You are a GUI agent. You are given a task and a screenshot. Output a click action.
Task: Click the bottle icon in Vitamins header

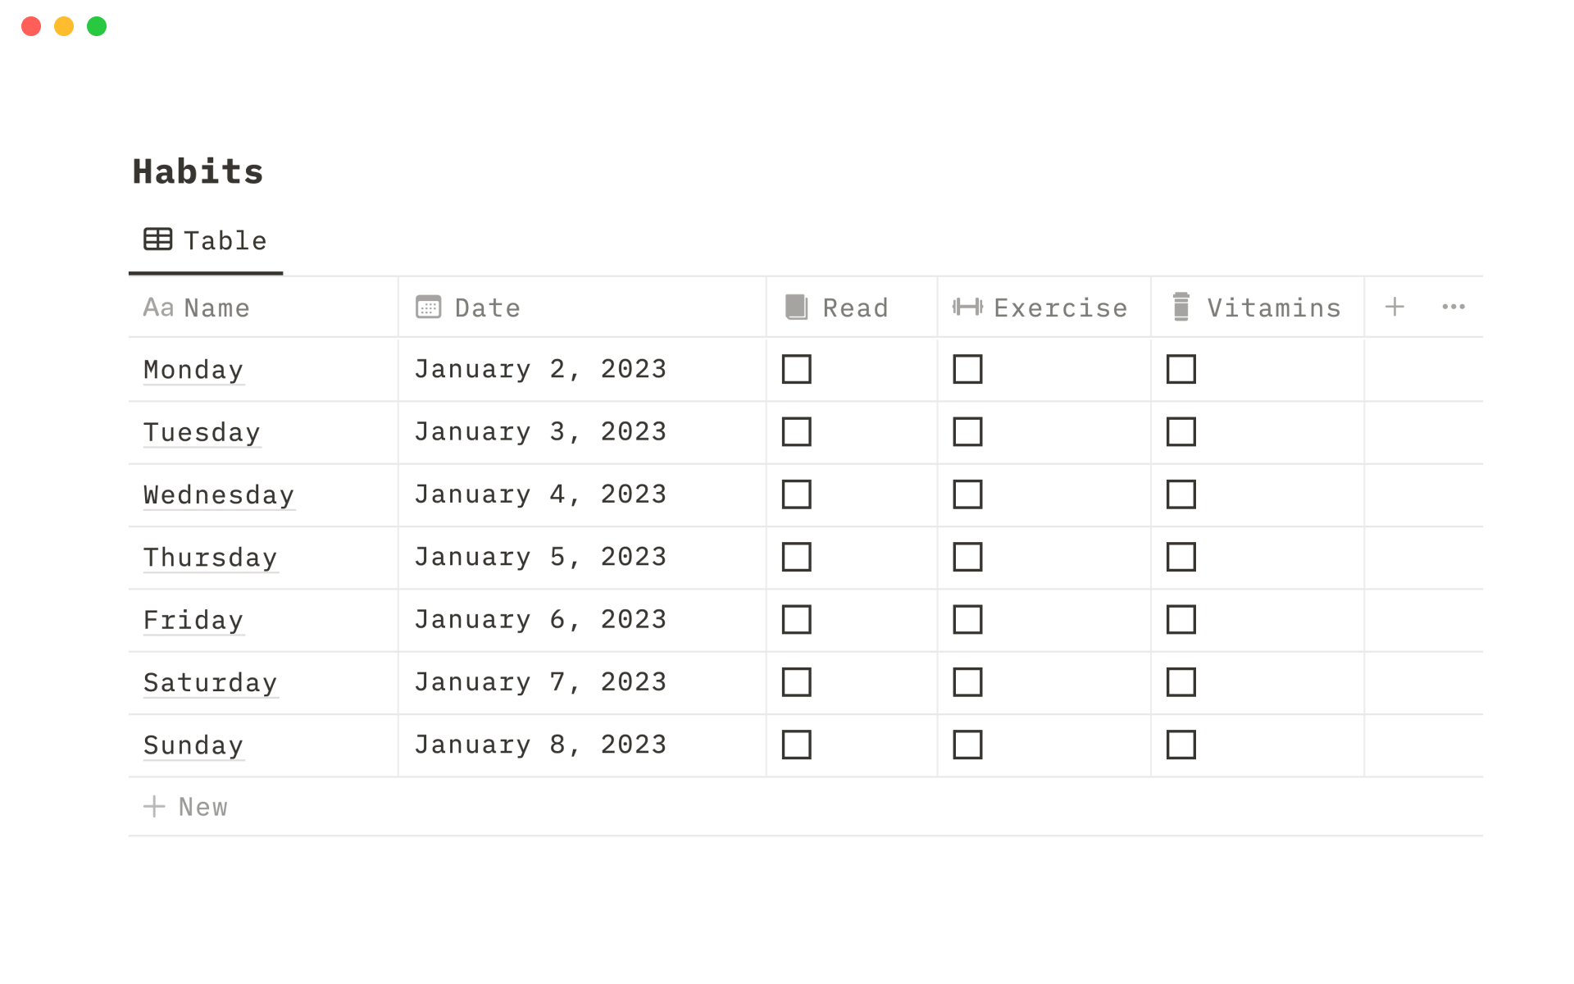[1180, 307]
